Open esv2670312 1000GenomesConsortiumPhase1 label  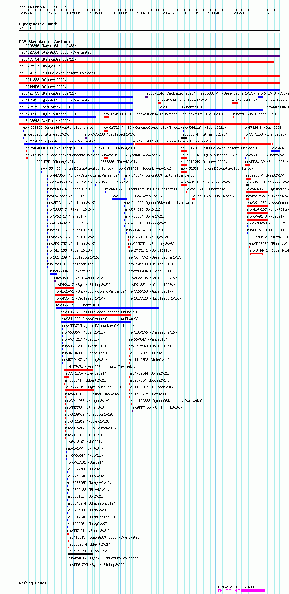[58, 73]
